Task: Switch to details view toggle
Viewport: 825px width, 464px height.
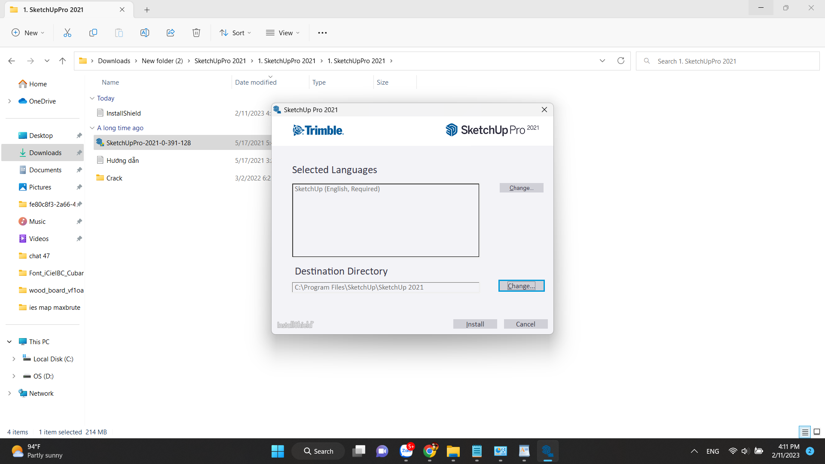Action: point(805,432)
